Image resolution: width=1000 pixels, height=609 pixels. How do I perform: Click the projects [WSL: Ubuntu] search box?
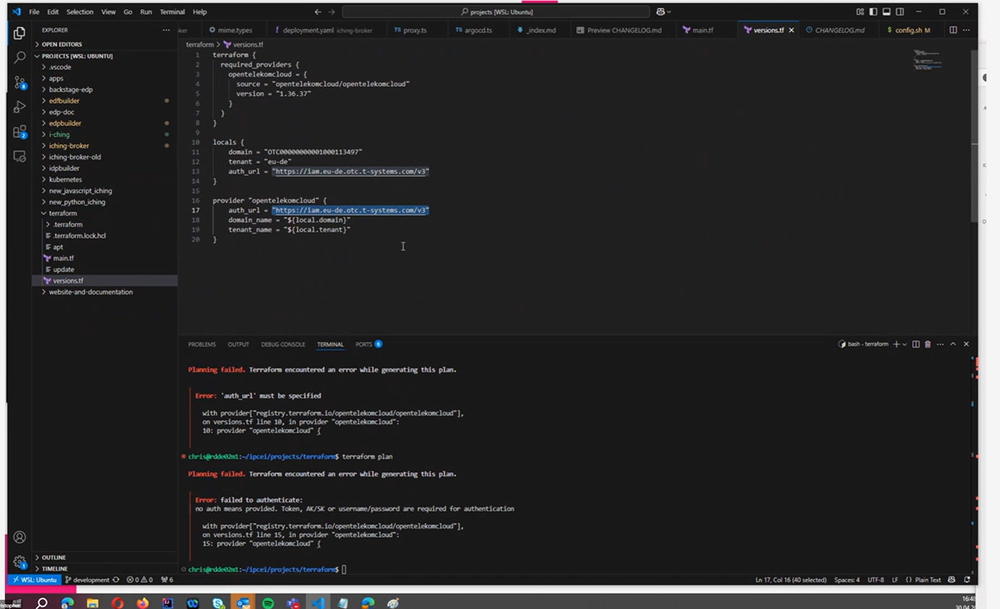click(496, 11)
